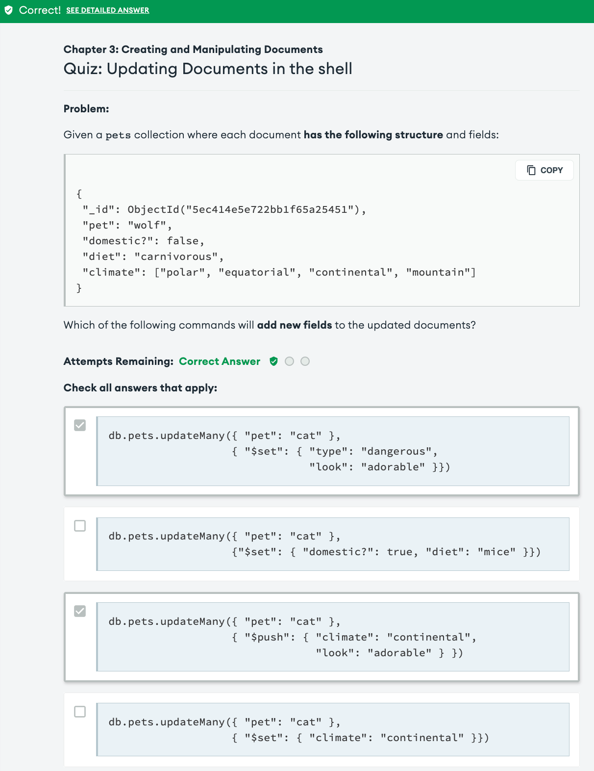Click the "Correct Answer" status text
Image resolution: width=594 pixels, height=771 pixels.
tap(220, 361)
